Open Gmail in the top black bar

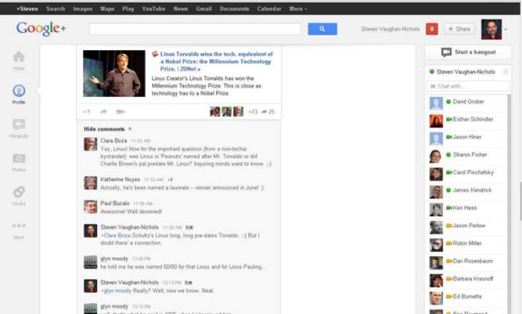pyautogui.click(x=204, y=9)
